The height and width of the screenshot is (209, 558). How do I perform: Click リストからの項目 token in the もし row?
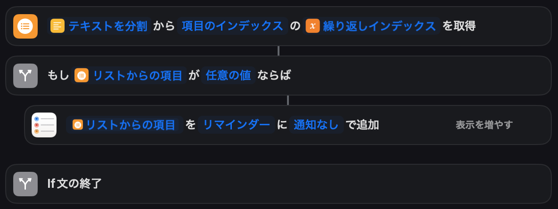click(x=138, y=75)
